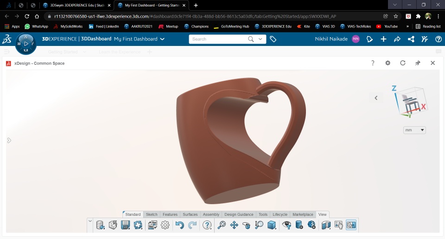Select the Rotate view tool
Viewport: 445px width, 239px height.
point(246,225)
